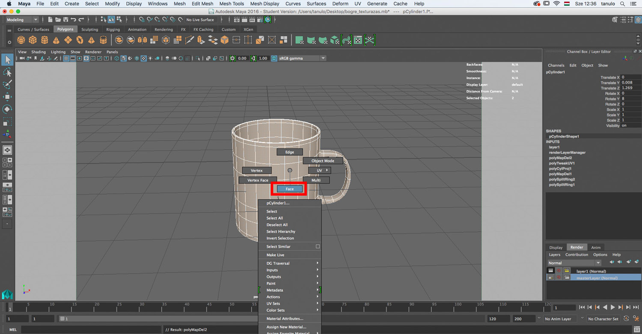This screenshot has width=642, height=334.
Task: Click the polygon torus shelf icon
Action: [x=80, y=40]
